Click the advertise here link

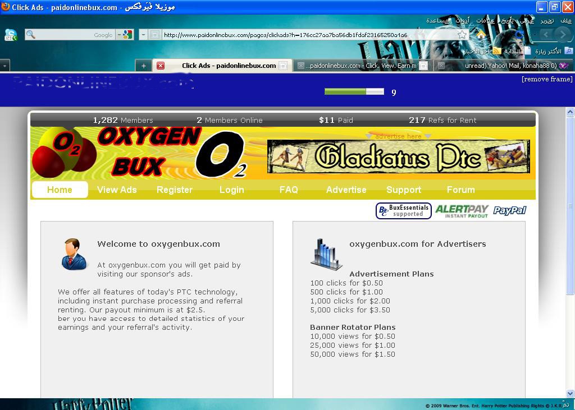(398, 136)
